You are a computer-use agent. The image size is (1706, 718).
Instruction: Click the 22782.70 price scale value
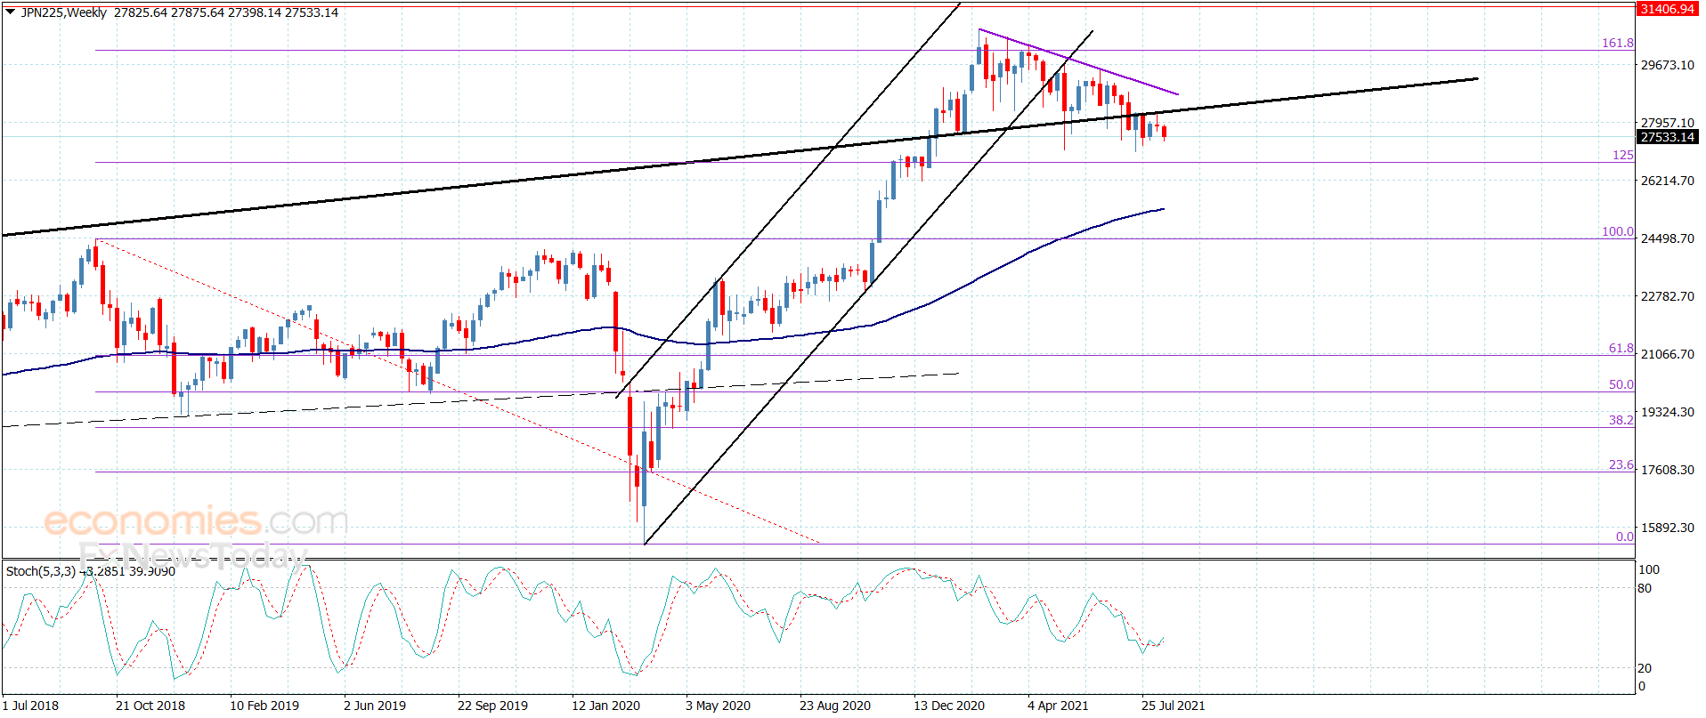click(x=1667, y=296)
